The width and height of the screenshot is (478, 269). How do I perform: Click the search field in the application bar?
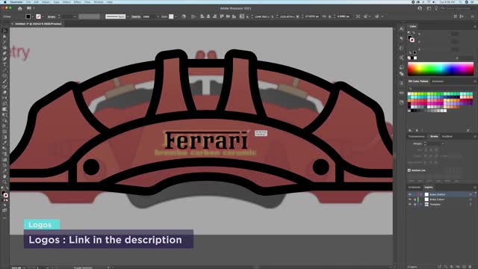[x=456, y=8]
